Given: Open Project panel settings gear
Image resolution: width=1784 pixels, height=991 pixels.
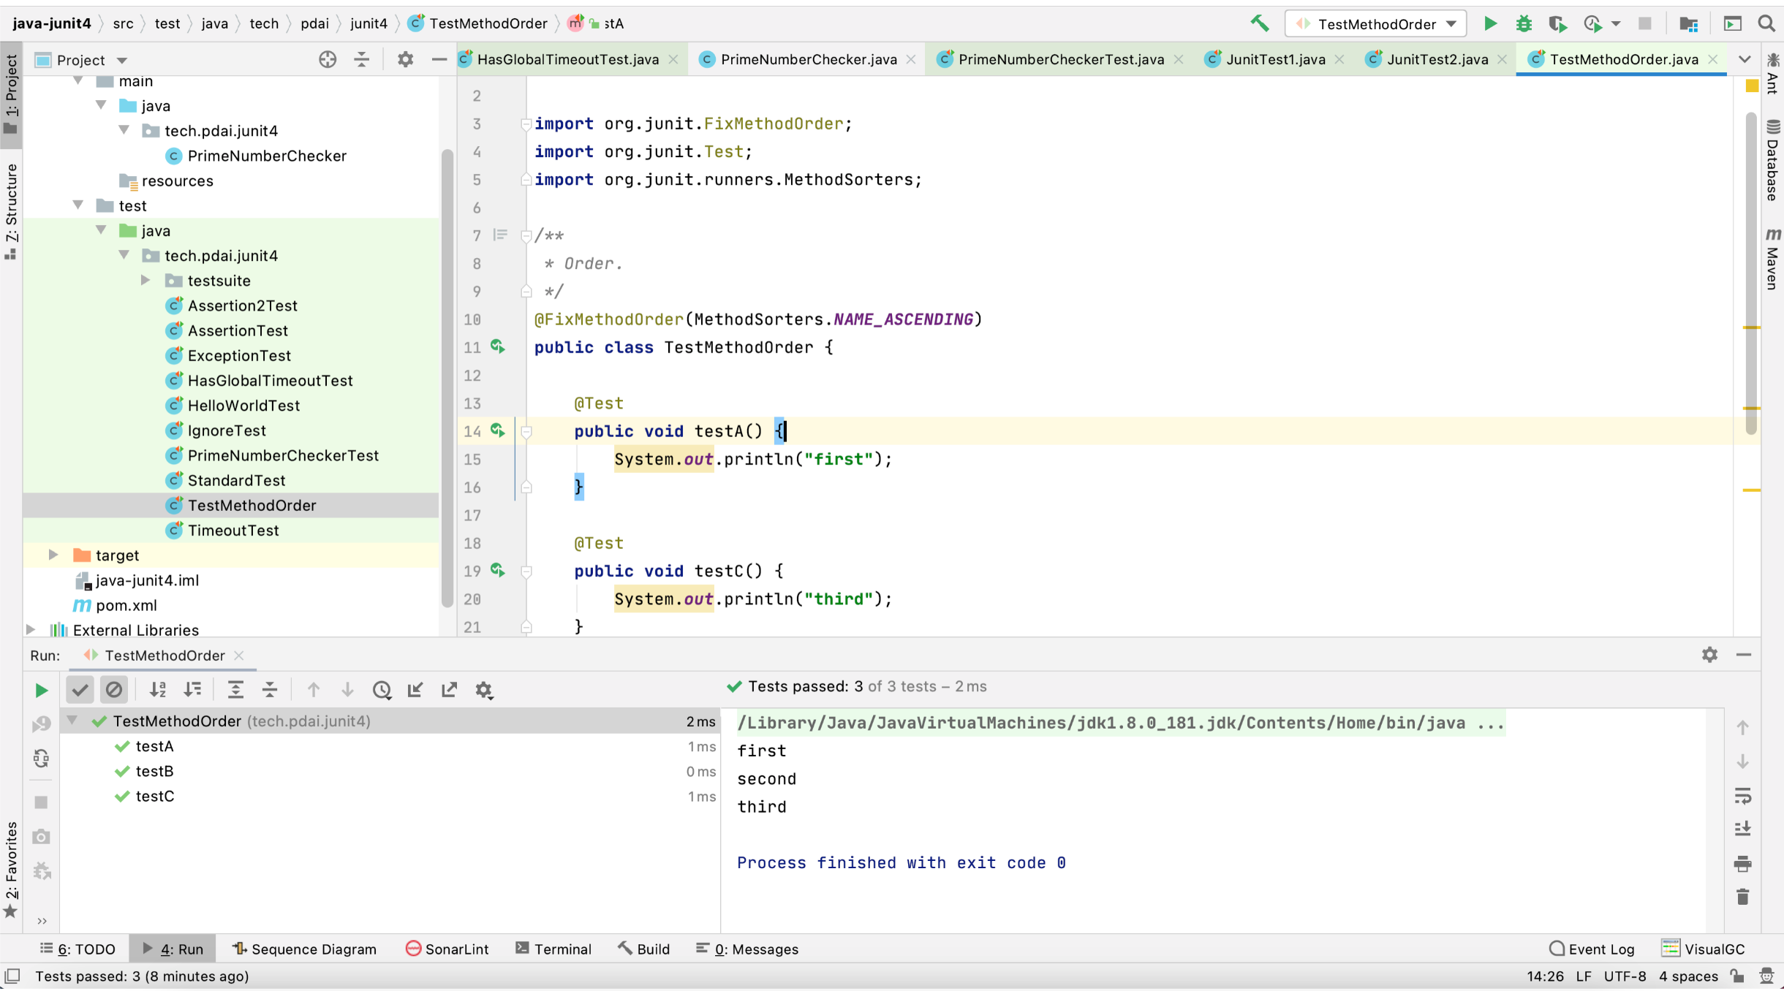Looking at the screenshot, I should click(405, 59).
